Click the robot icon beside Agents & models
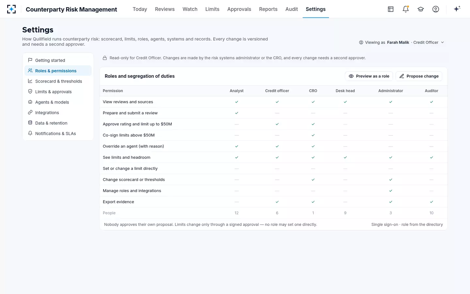 pyautogui.click(x=30, y=102)
